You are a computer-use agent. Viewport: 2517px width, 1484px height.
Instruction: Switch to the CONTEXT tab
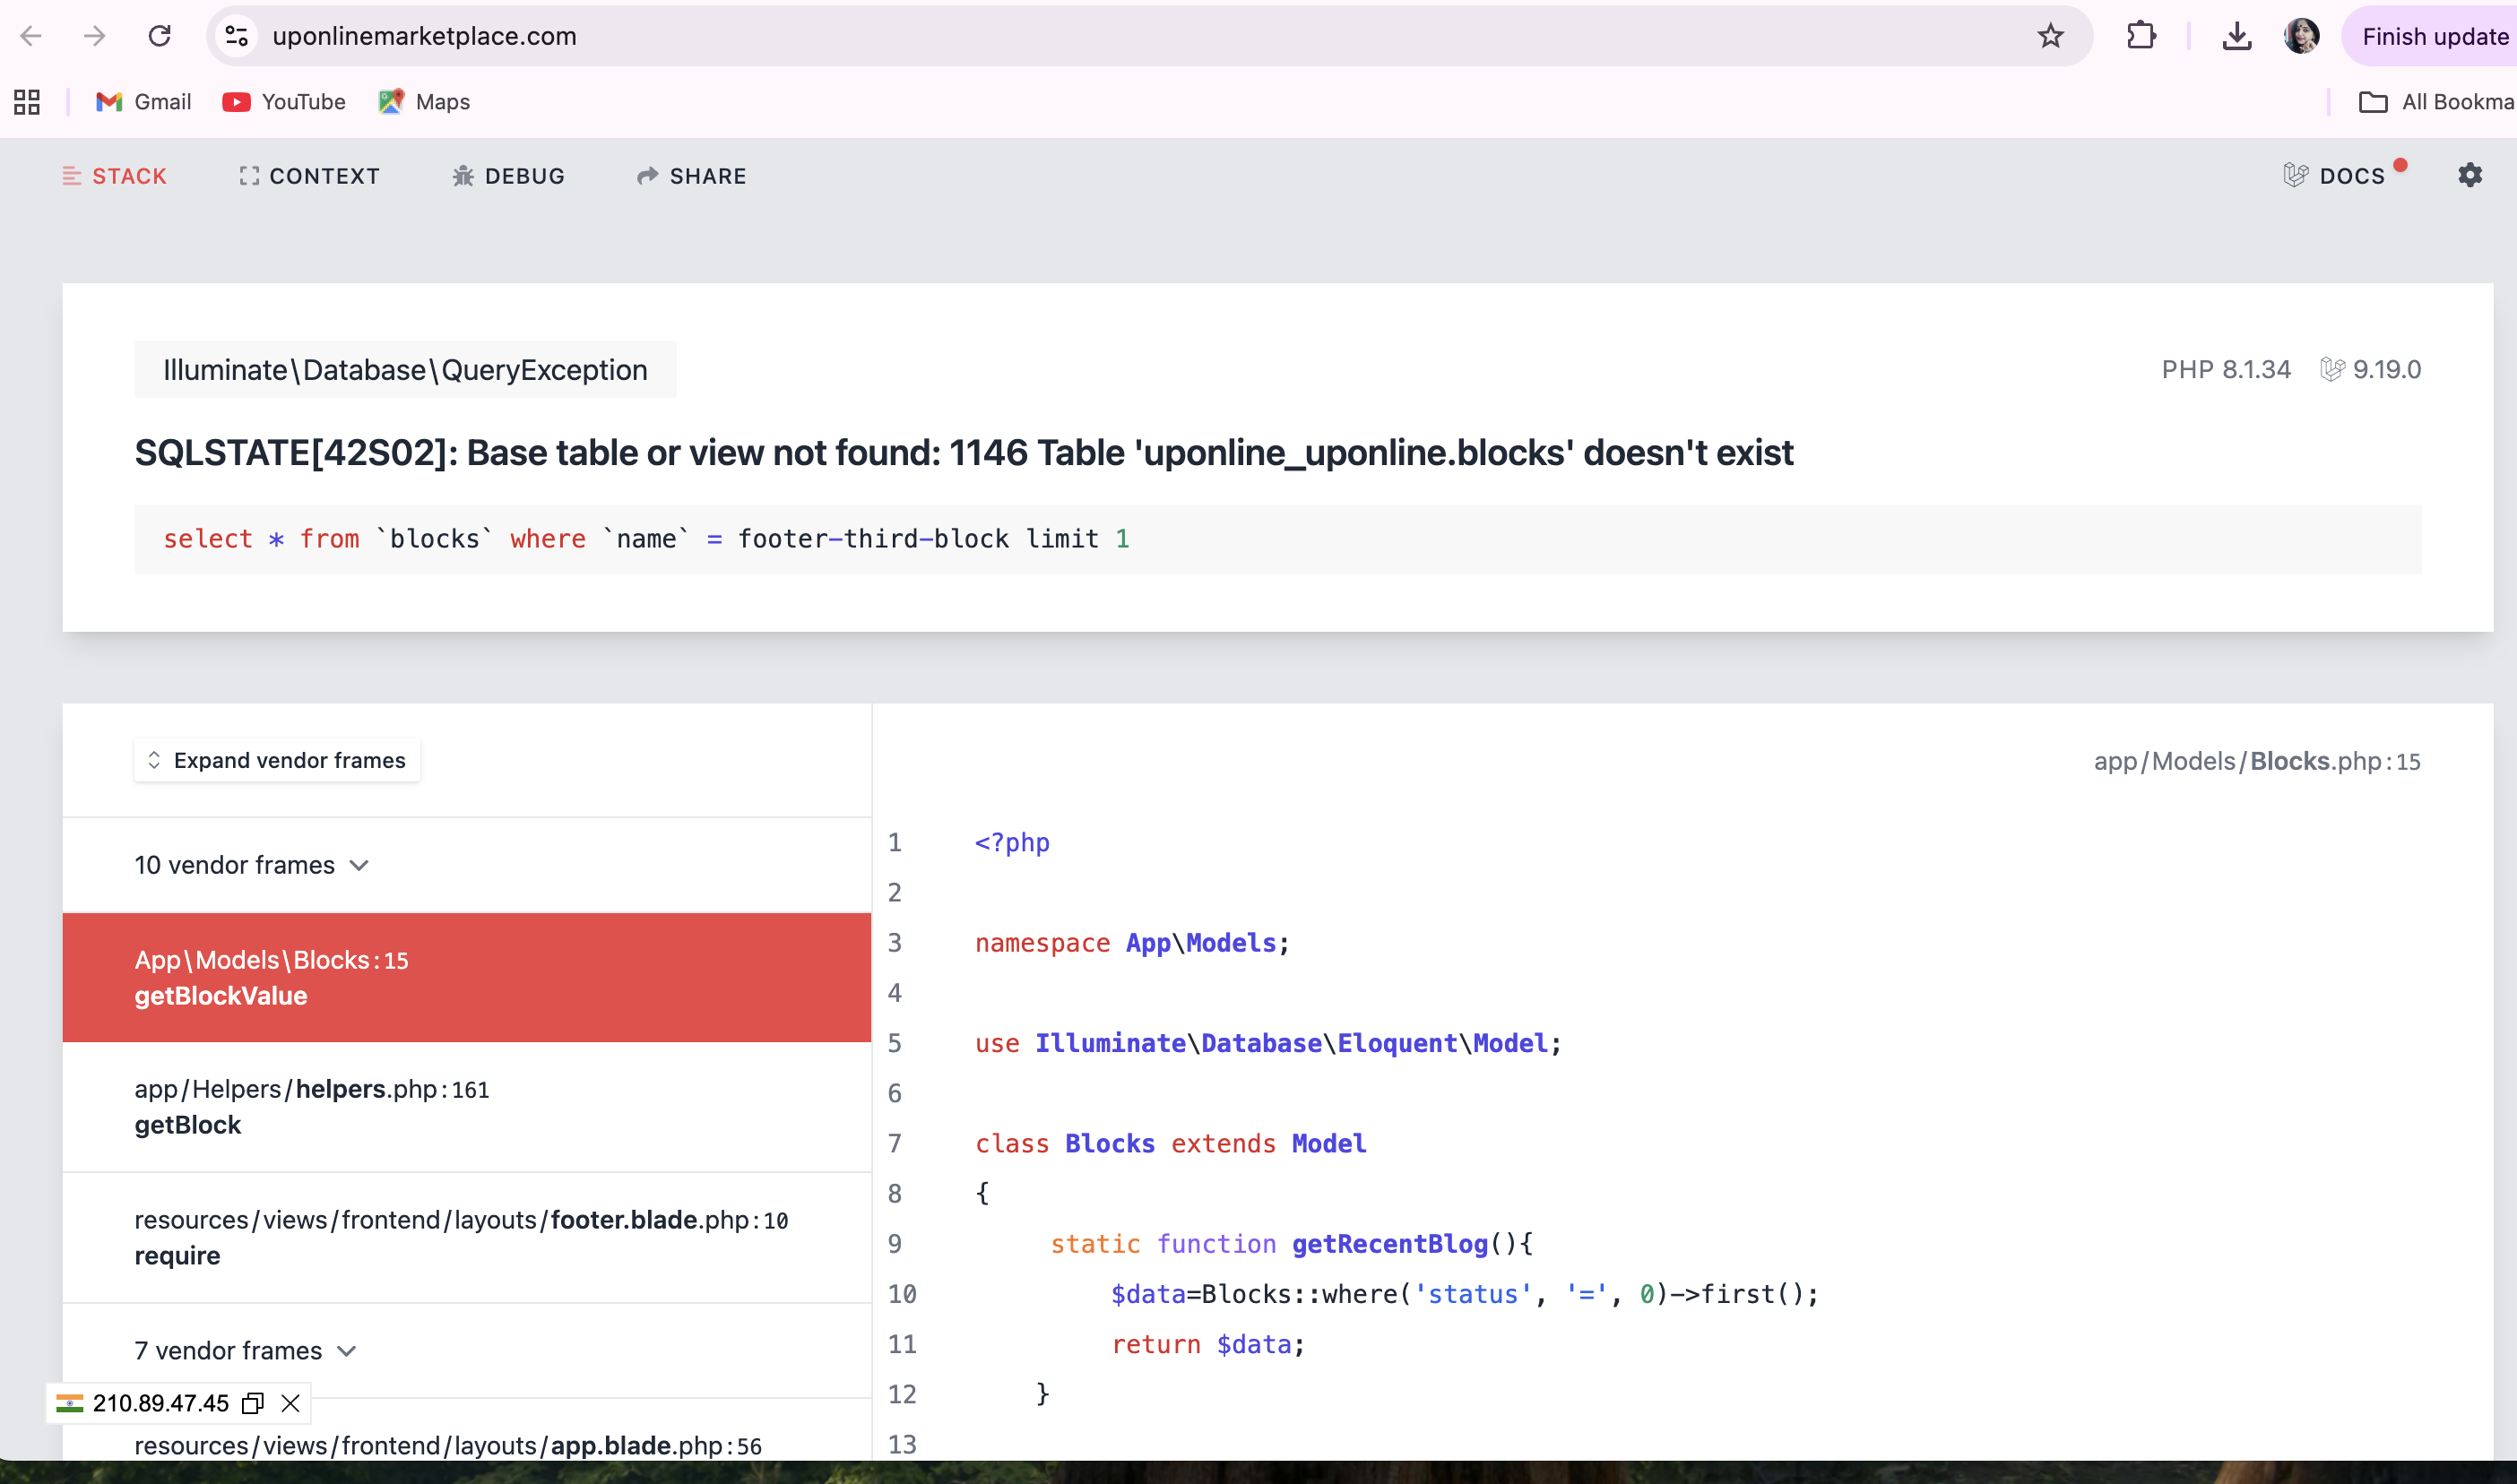click(310, 176)
